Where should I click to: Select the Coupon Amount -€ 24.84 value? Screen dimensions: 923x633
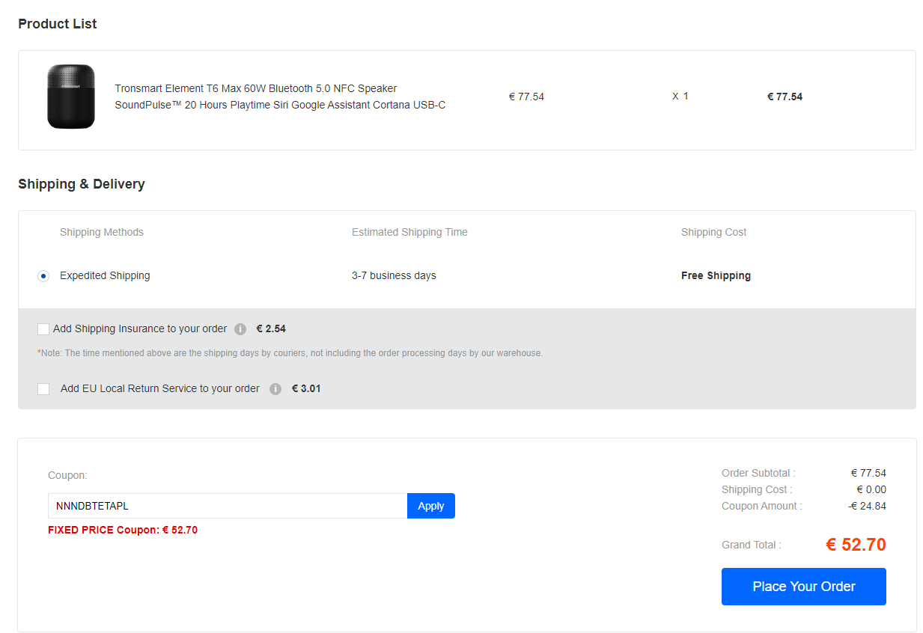[867, 506]
